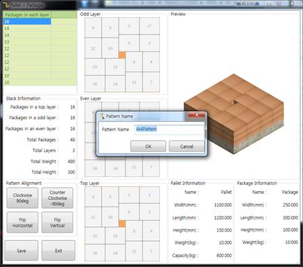This screenshot has width=303, height=267.
Task: Click the pallet Capacity value 600.000
Action: [224, 255]
